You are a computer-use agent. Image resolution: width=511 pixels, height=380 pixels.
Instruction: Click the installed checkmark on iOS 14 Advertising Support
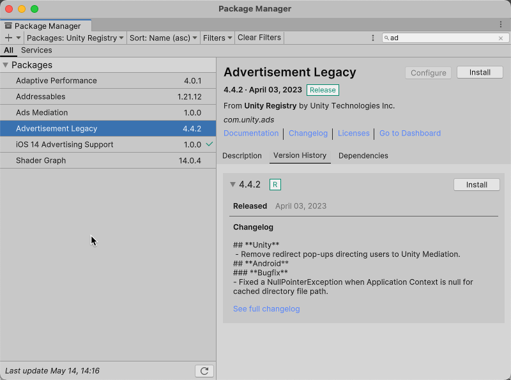210,144
